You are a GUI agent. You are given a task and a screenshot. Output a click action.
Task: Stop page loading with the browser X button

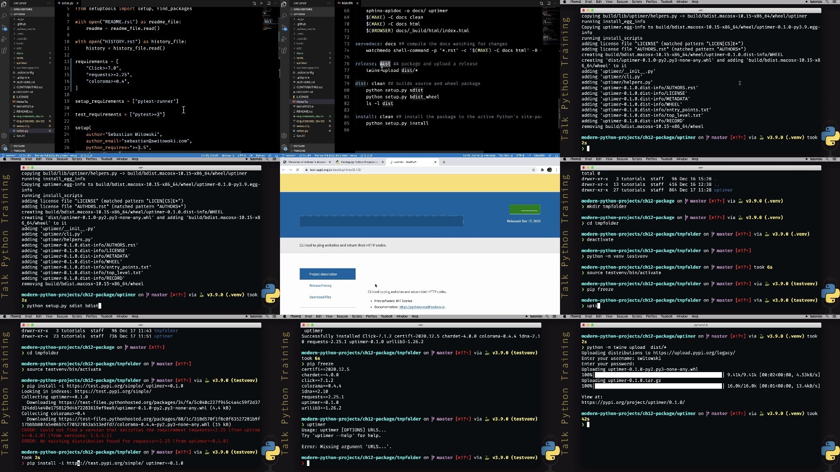(x=297, y=170)
